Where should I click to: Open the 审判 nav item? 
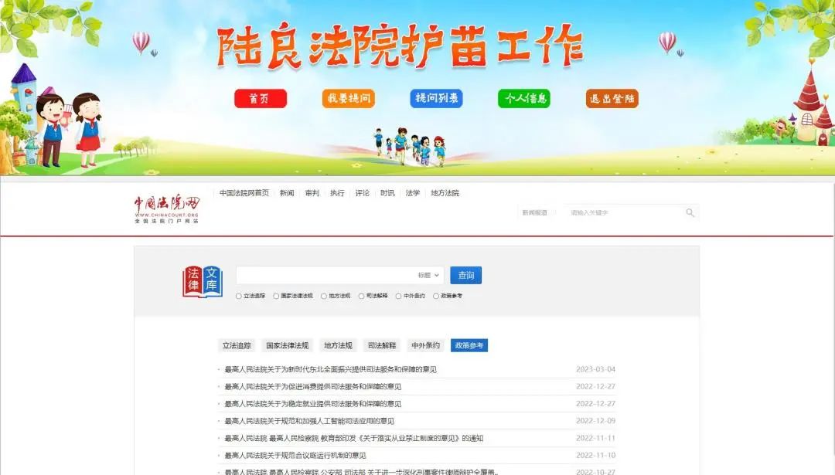tap(312, 193)
